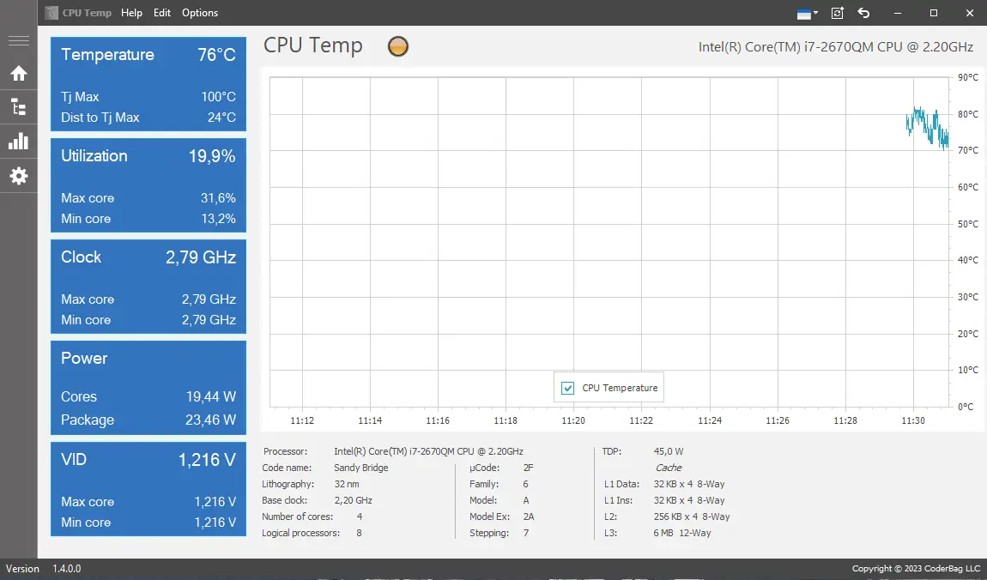
Task: Click the 11:20 time axis label
Action: [x=572, y=420]
